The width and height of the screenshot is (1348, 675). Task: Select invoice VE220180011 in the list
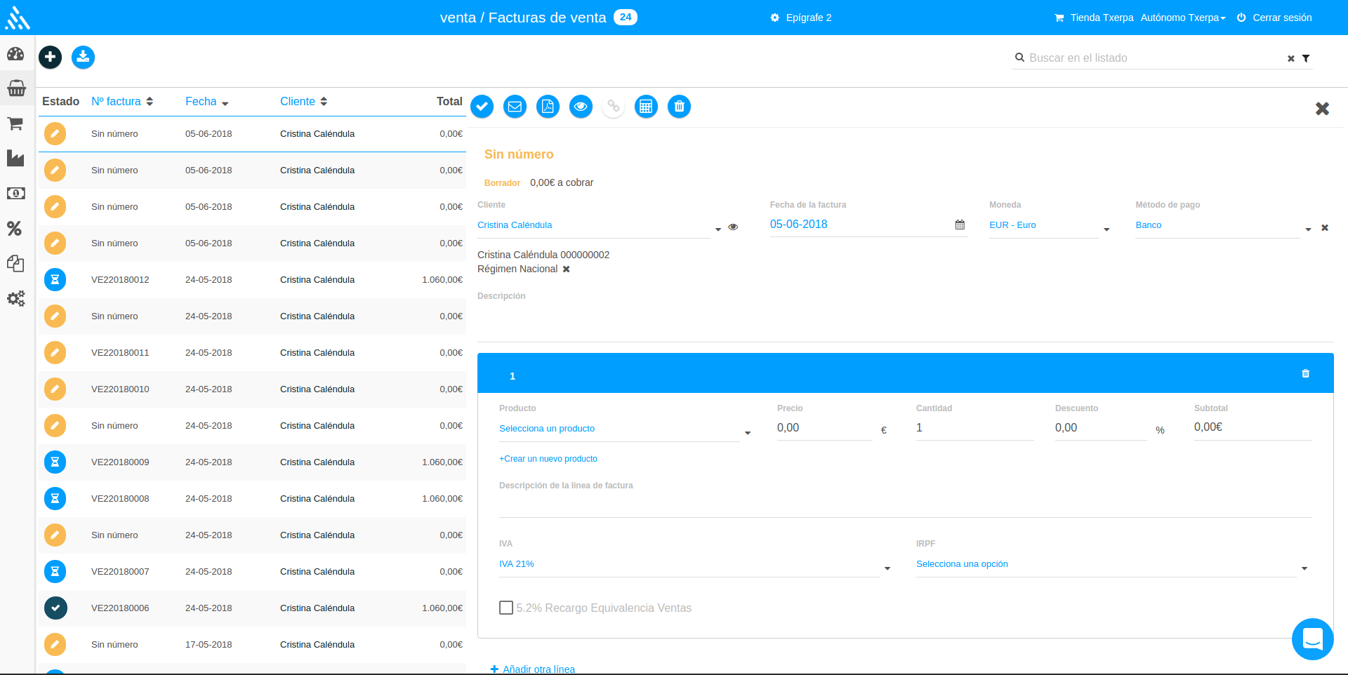click(x=252, y=353)
